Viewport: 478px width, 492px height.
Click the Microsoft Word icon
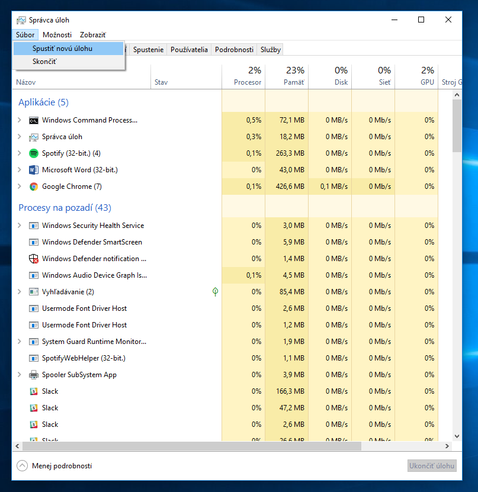(34, 170)
